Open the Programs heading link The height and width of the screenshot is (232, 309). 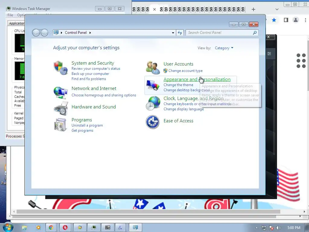[x=82, y=120]
